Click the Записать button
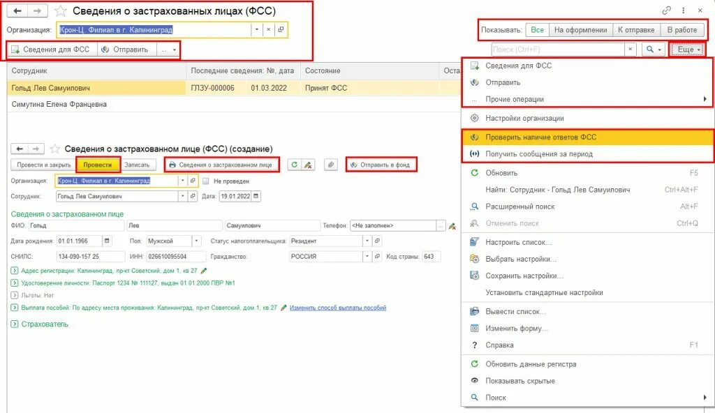The height and width of the screenshot is (413, 715). [137, 165]
